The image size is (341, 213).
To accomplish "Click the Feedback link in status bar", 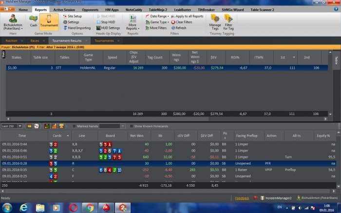I will click(242, 198).
